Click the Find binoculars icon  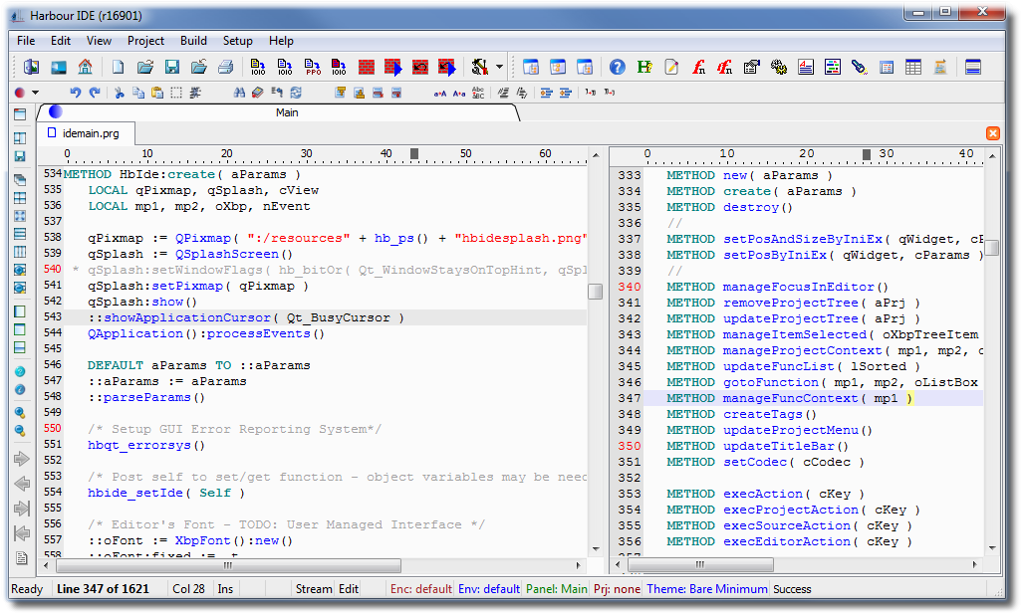[x=240, y=93]
